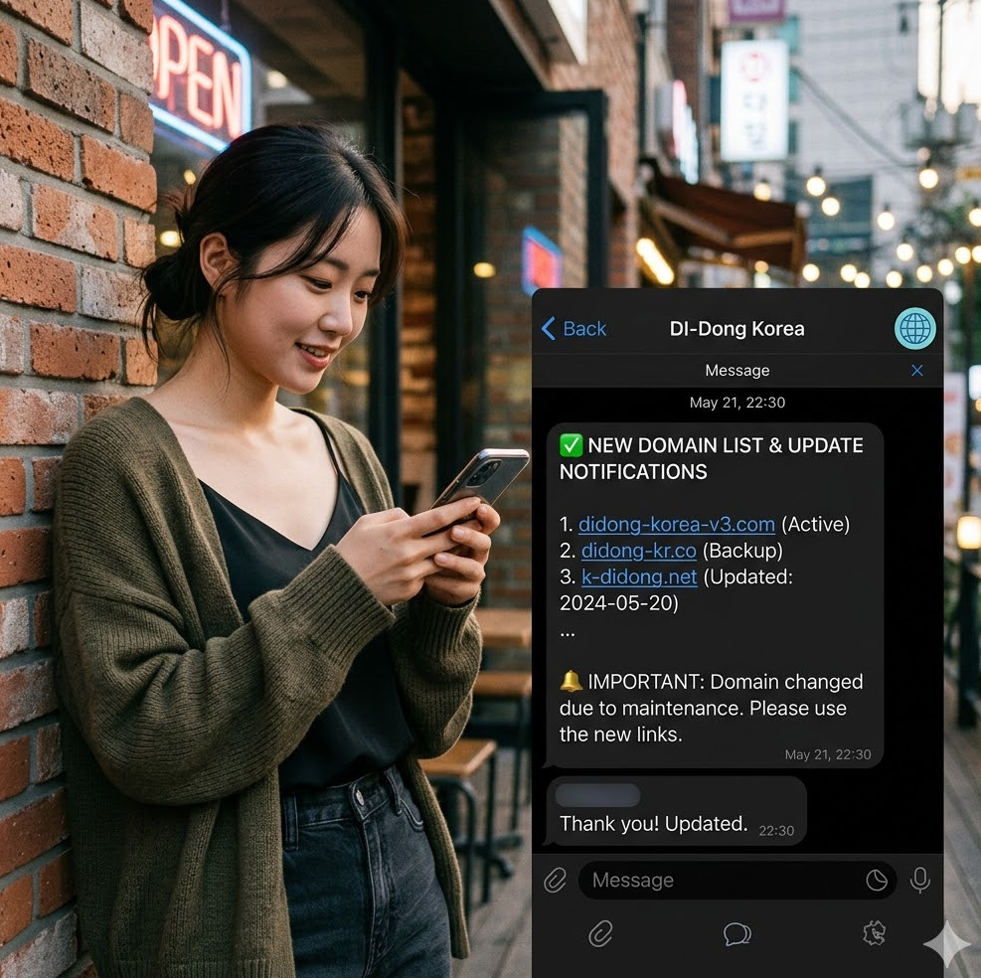
Task: Click the green checkmark emoji in the message
Action: (x=572, y=445)
